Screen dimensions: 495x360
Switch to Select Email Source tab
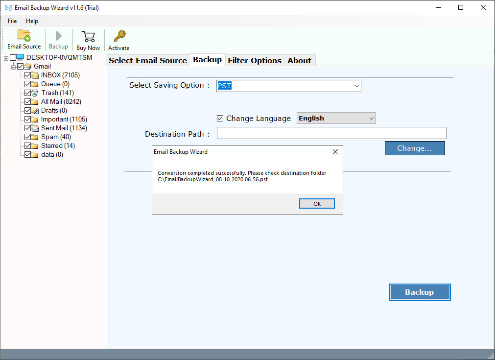click(148, 60)
